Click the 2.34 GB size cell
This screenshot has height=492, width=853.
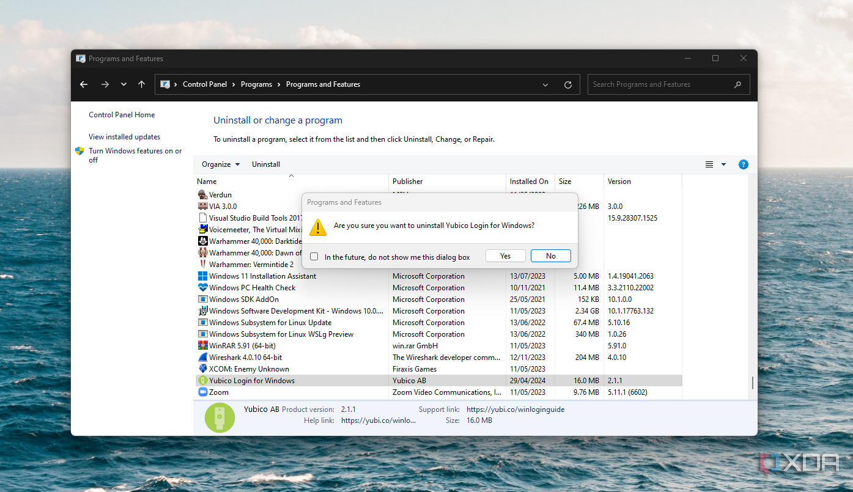tap(587, 311)
